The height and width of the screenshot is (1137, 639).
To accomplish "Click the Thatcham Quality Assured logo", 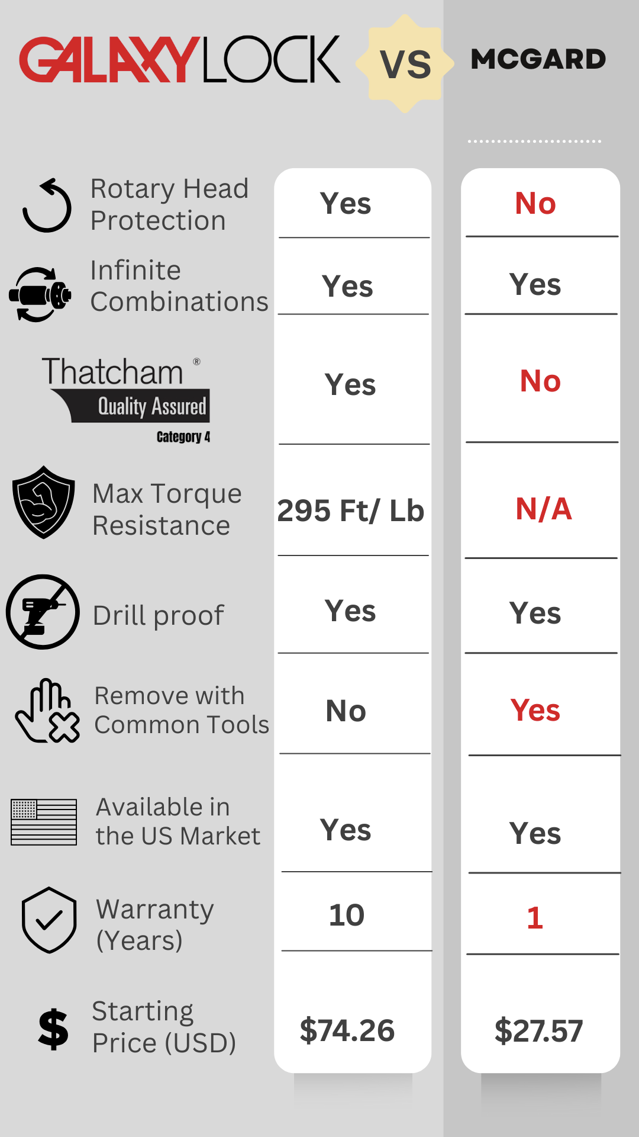I will point(126,398).
